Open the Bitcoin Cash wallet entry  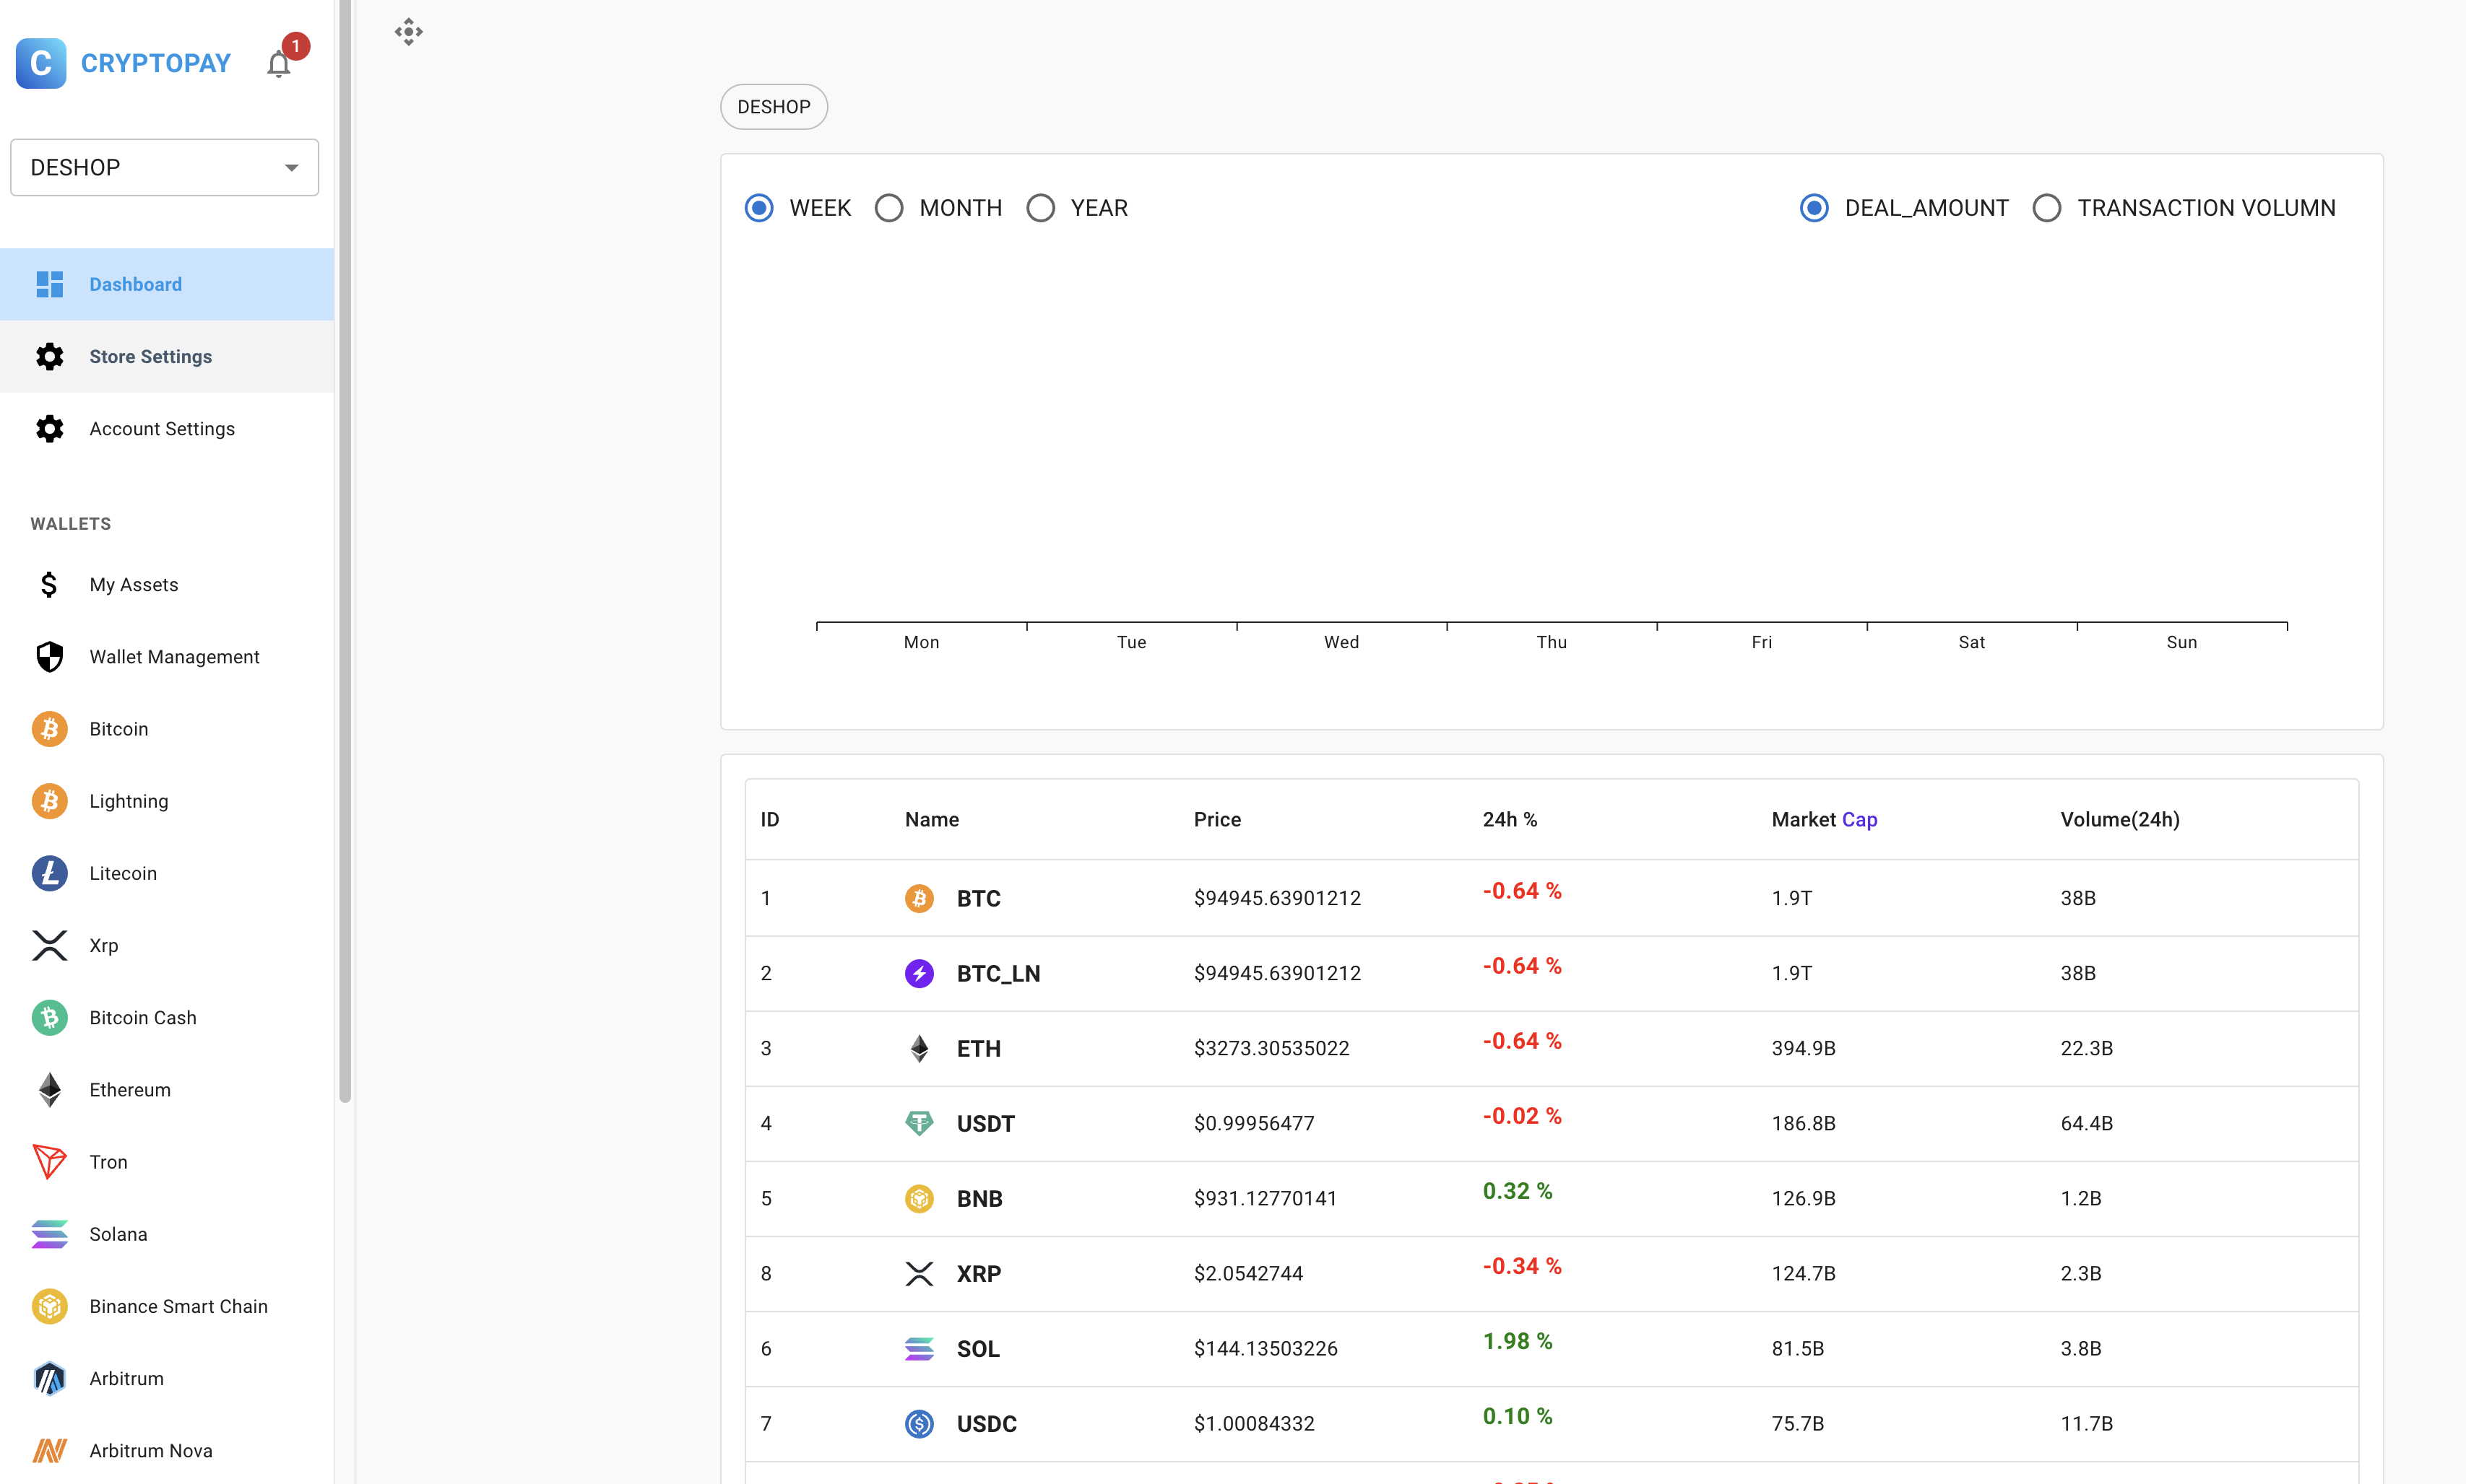167,1017
